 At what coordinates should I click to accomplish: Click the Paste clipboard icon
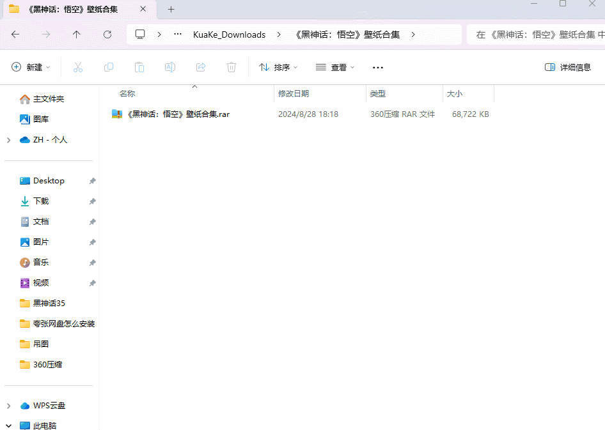click(x=139, y=68)
